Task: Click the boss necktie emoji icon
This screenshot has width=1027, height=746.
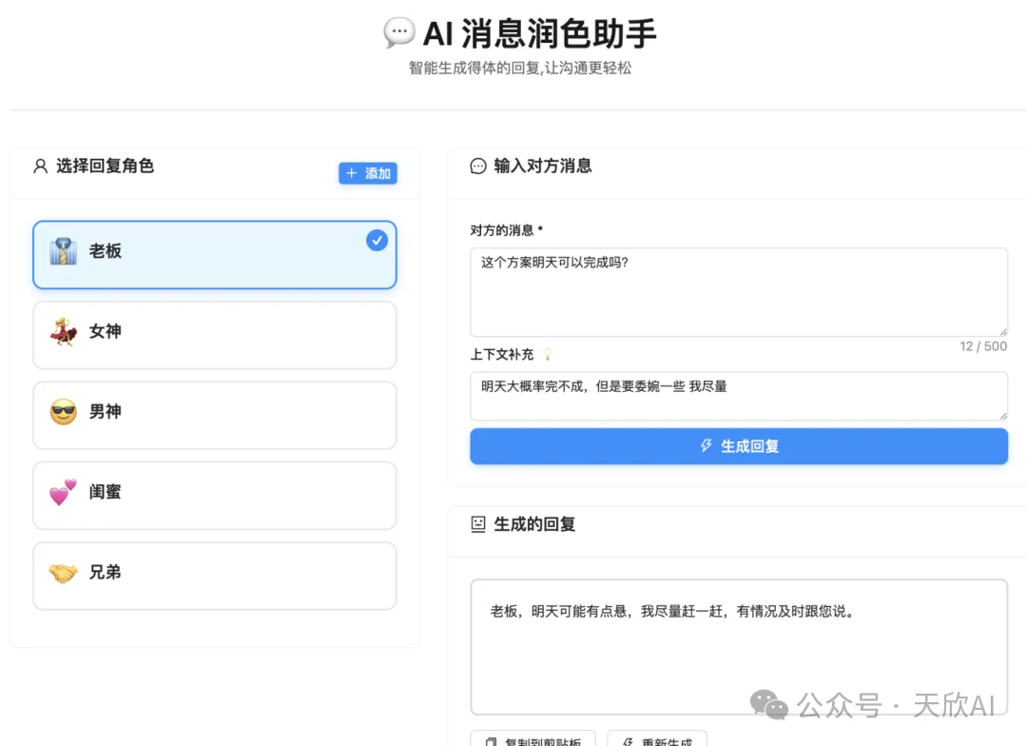Action: click(63, 251)
